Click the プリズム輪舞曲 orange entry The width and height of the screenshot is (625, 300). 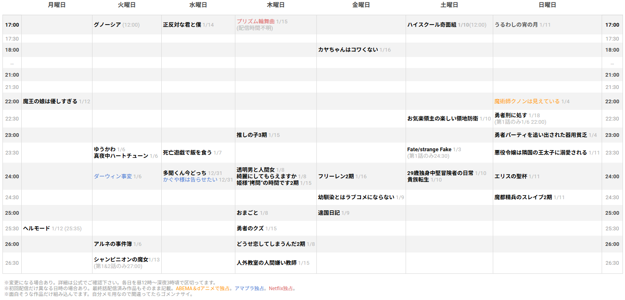255,22
